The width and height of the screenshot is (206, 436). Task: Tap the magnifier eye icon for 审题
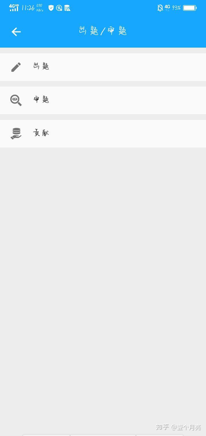pos(16,100)
